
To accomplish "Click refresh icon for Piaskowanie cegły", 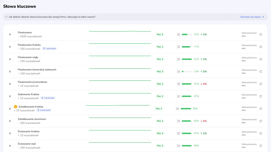I will click(x=261, y=59).
